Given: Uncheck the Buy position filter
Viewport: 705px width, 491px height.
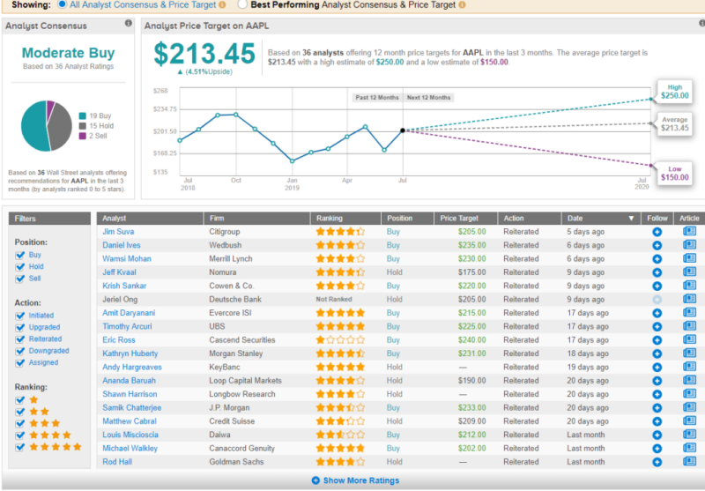Looking at the screenshot, I should [x=19, y=255].
